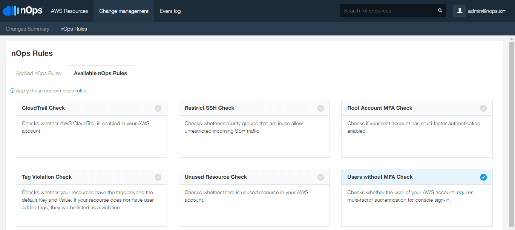Open the Change management menu
The image size is (515, 230).
(124, 11)
